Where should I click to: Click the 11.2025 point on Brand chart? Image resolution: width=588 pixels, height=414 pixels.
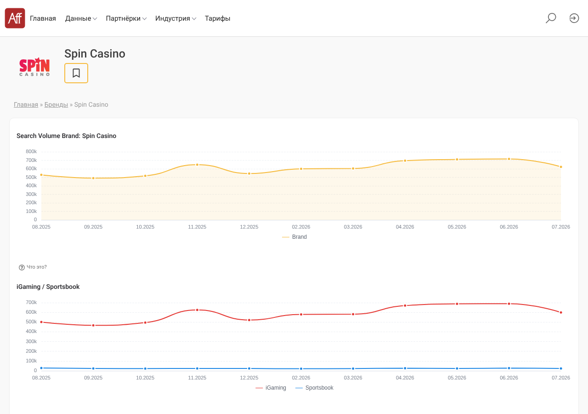click(x=197, y=165)
